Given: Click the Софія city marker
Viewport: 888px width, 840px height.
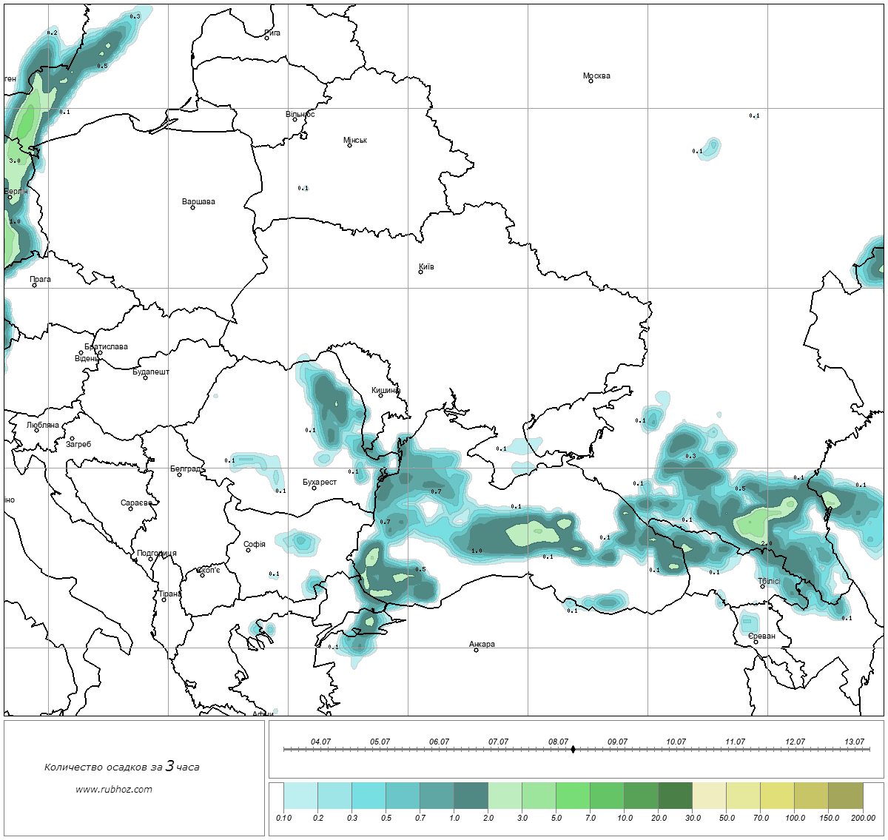Looking at the screenshot, I should [249, 550].
